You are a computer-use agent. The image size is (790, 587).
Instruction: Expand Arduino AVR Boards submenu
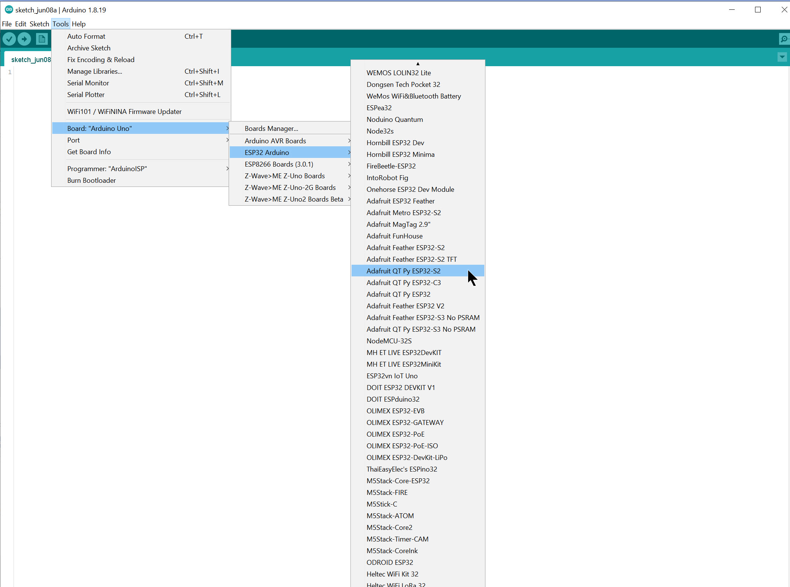tap(290, 141)
